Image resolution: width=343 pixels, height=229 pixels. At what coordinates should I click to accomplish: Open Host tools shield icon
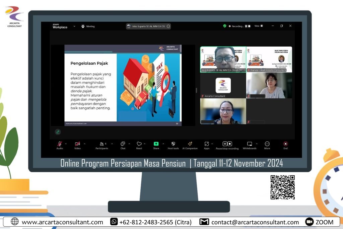(x=173, y=144)
